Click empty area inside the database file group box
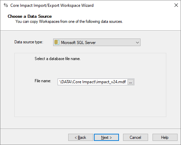Screen dimensions: 181x145 tap(90, 101)
